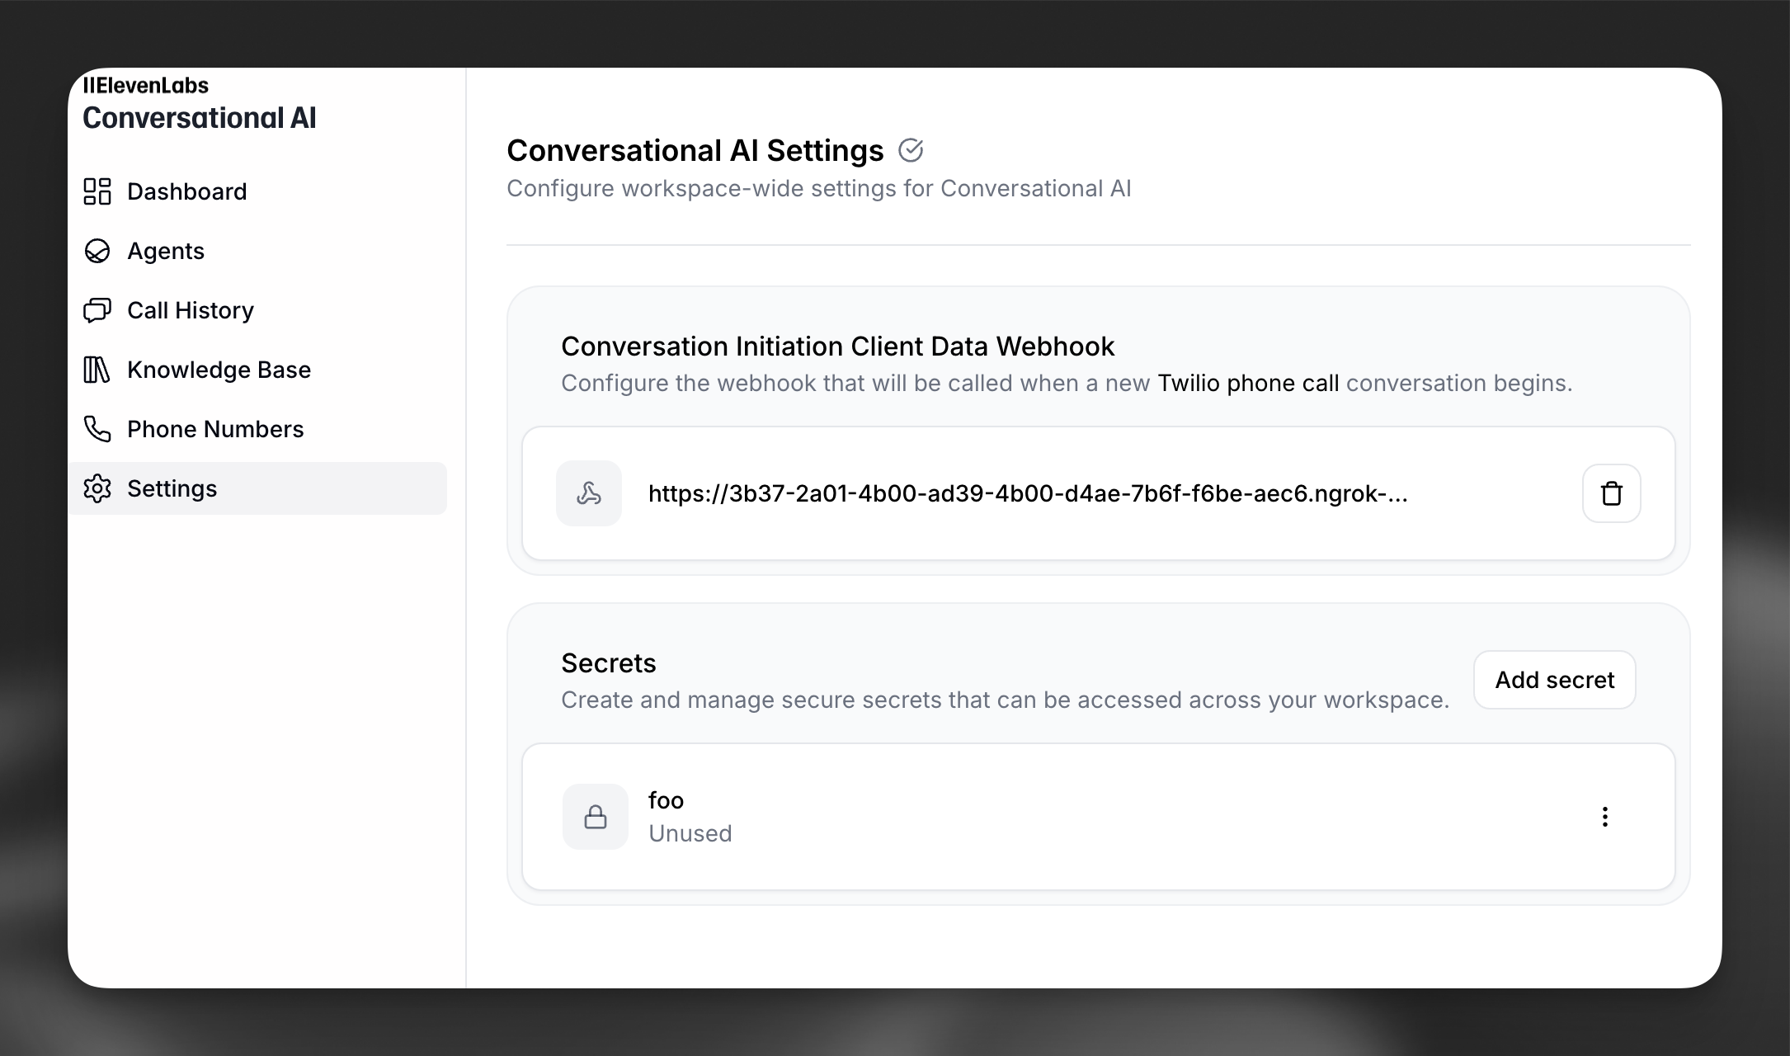Select the Dashboard grid icon
The height and width of the screenshot is (1056, 1790).
click(97, 191)
